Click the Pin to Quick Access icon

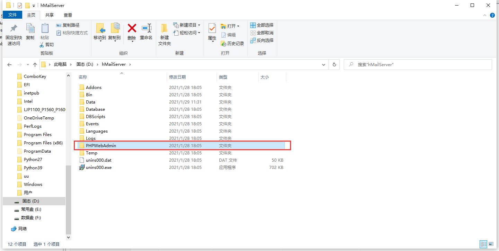tap(14, 28)
